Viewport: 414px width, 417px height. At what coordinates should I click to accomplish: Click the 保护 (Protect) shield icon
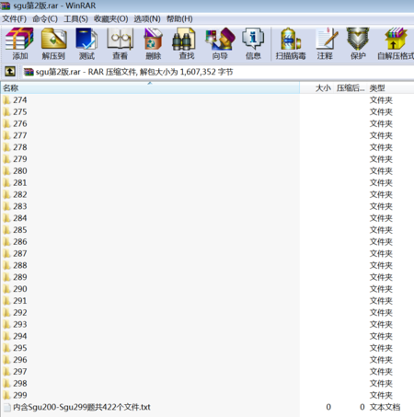click(358, 43)
